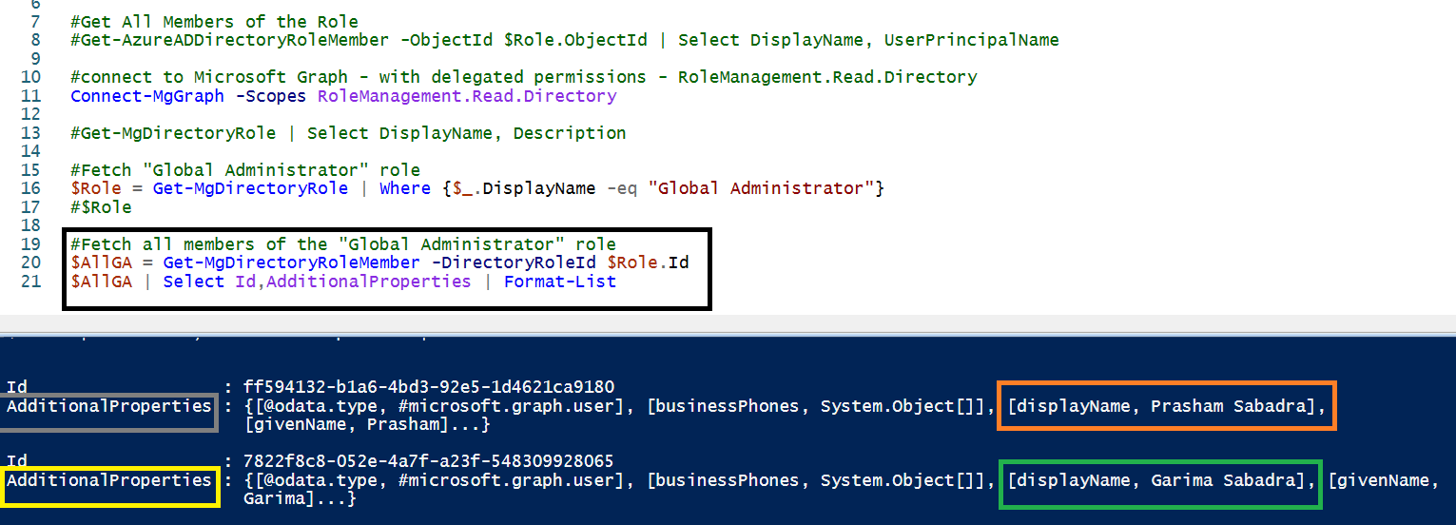Click the comment '#Fetch "Global Administrator" role'

tap(245, 170)
